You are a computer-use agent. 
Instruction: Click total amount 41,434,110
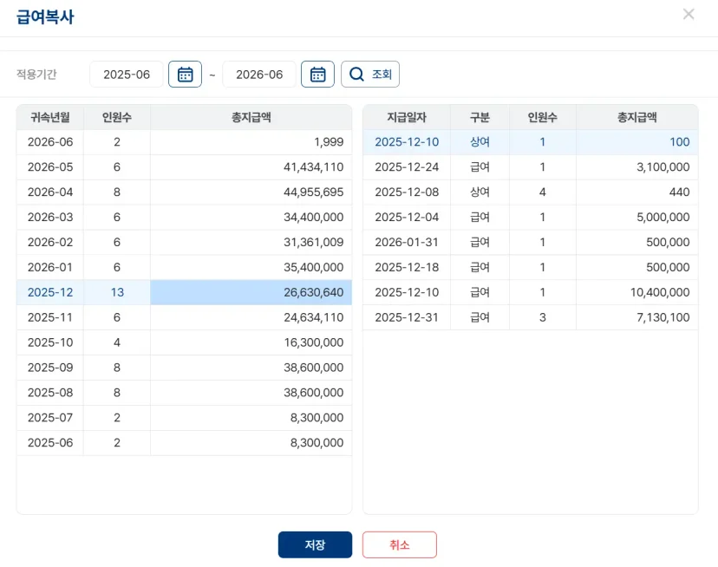pyautogui.click(x=313, y=167)
